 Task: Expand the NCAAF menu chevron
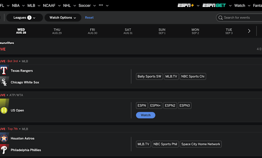59,6
